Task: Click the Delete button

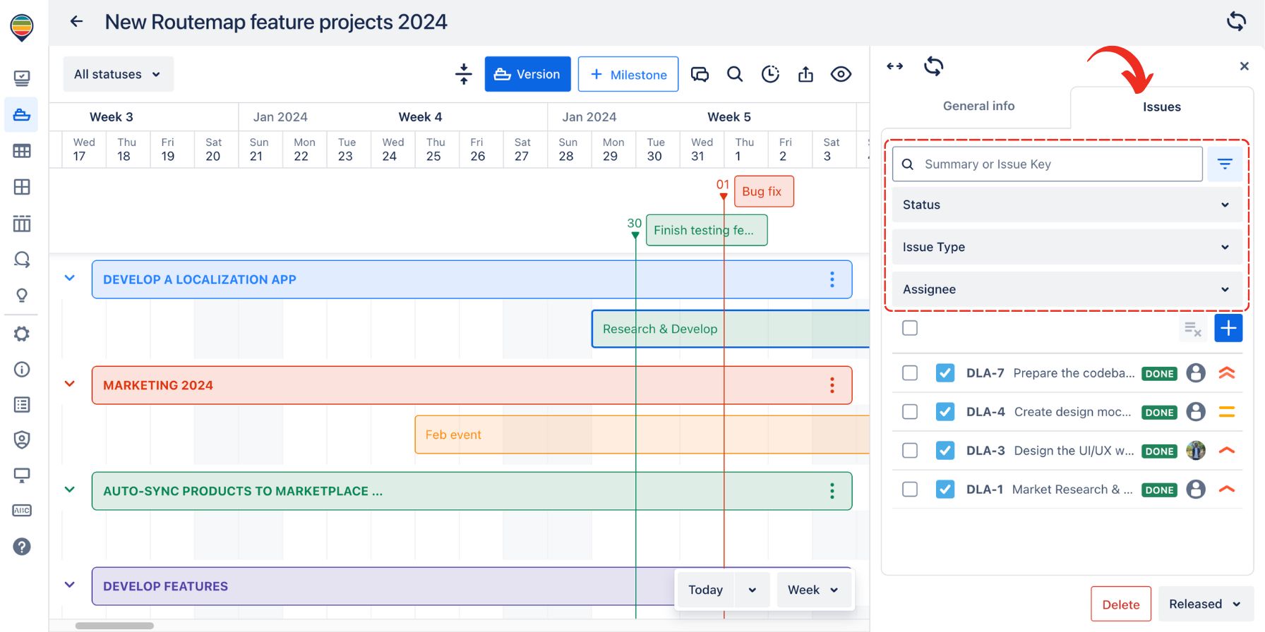Action: [1120, 604]
